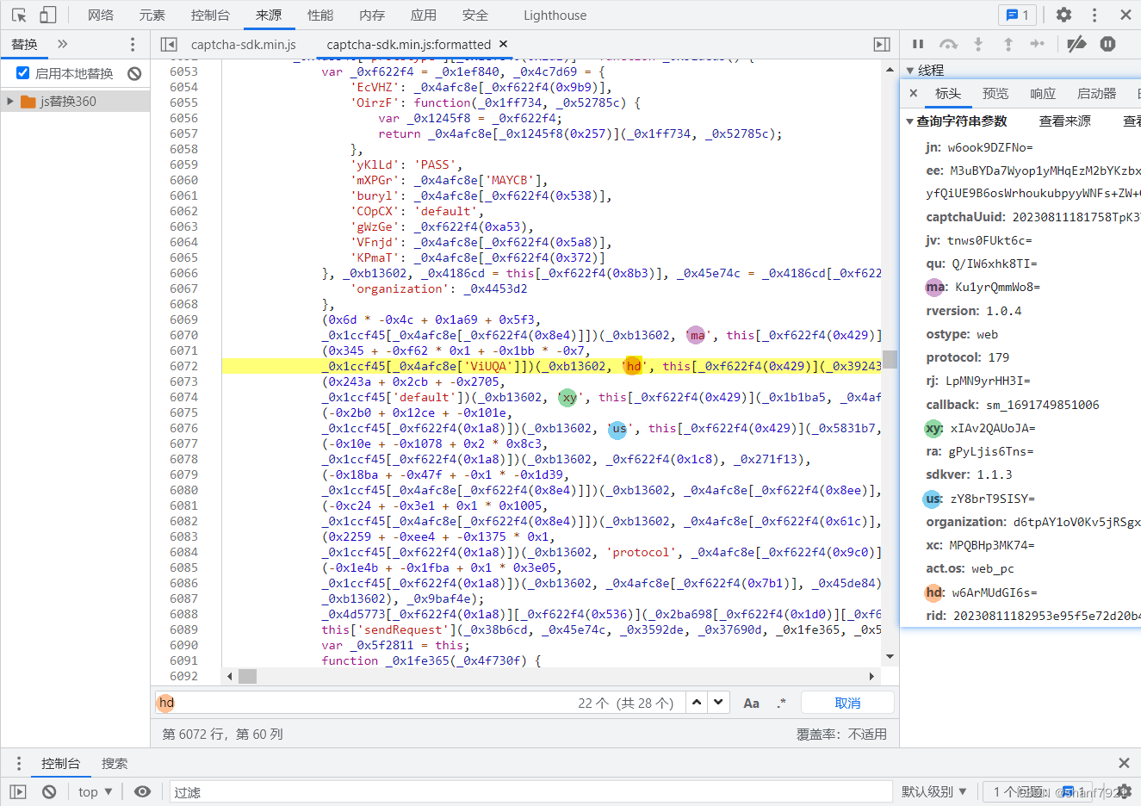The height and width of the screenshot is (806, 1141).
Task: Click the Step arrow icon
Action: [x=1038, y=44]
